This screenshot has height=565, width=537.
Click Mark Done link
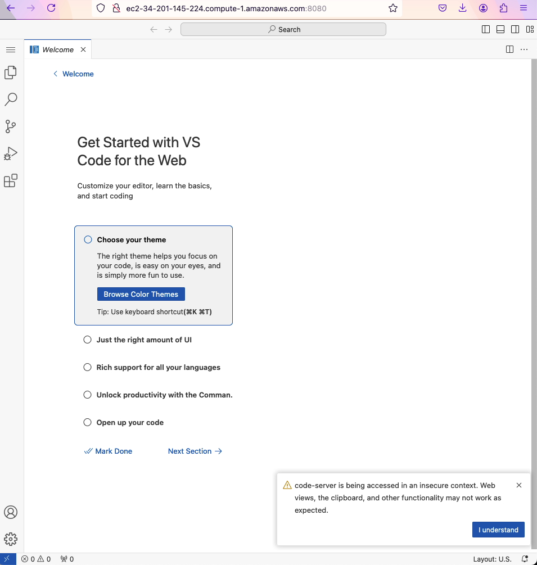(108, 451)
